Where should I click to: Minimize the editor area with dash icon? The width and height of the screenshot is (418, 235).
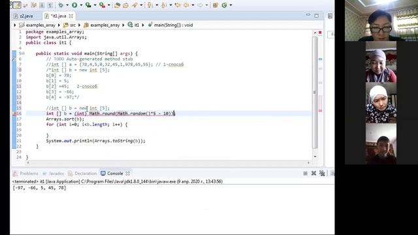(308, 15)
